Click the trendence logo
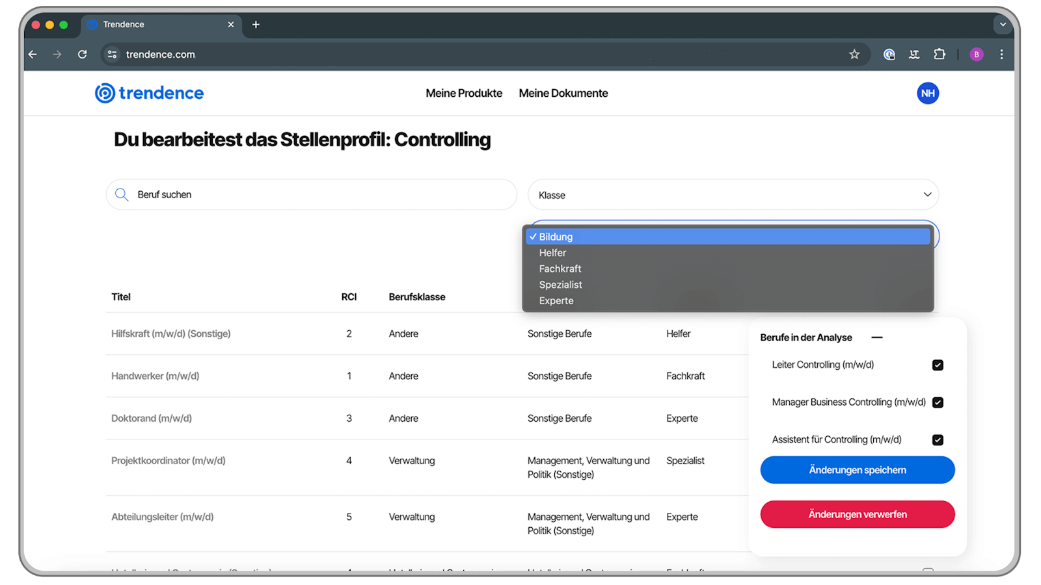The height and width of the screenshot is (585, 1041). (149, 93)
